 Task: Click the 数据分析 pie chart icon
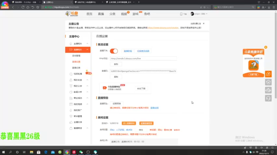[71, 92]
